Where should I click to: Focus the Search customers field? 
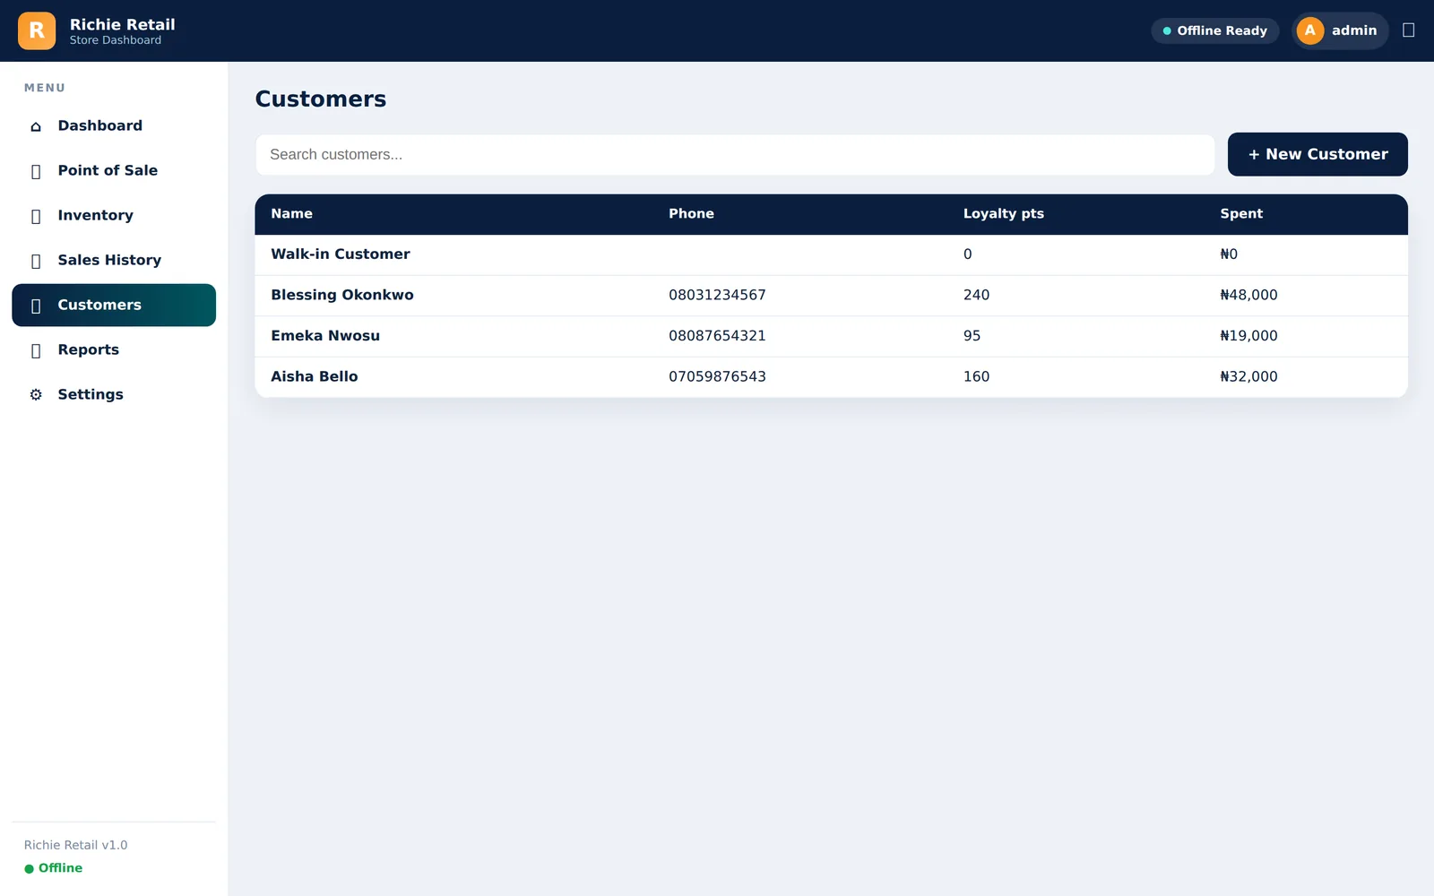[735, 155]
